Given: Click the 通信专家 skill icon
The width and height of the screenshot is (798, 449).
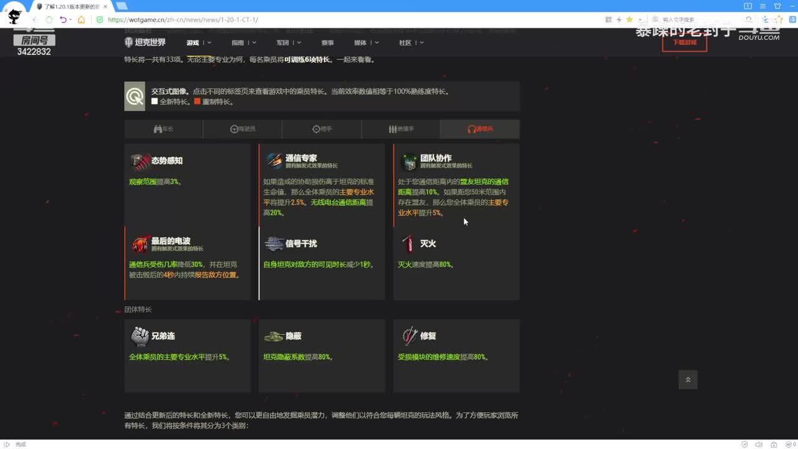Looking at the screenshot, I should (x=274, y=161).
